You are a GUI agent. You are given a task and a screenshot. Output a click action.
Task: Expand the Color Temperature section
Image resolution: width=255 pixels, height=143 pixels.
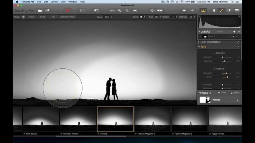coord(199,42)
